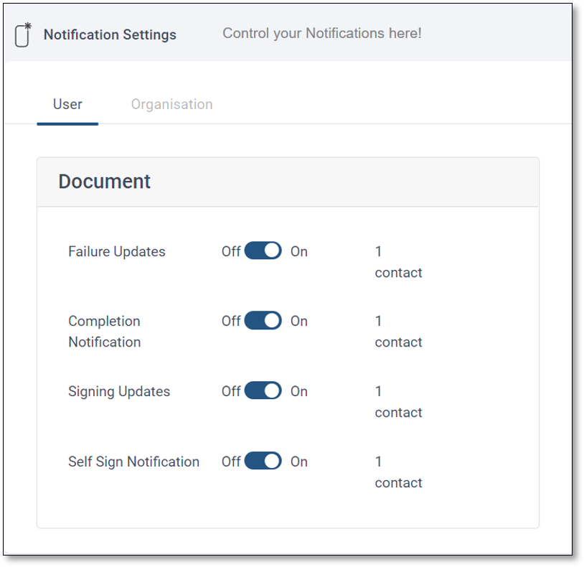Click the 'Control your Notifications here!' text
The image size is (584, 567).
(x=322, y=34)
